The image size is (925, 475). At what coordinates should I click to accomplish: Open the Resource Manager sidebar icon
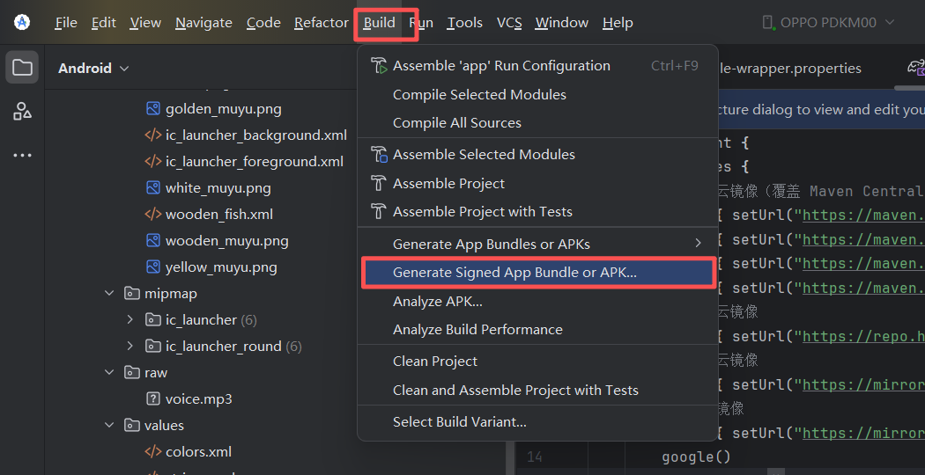(x=22, y=112)
